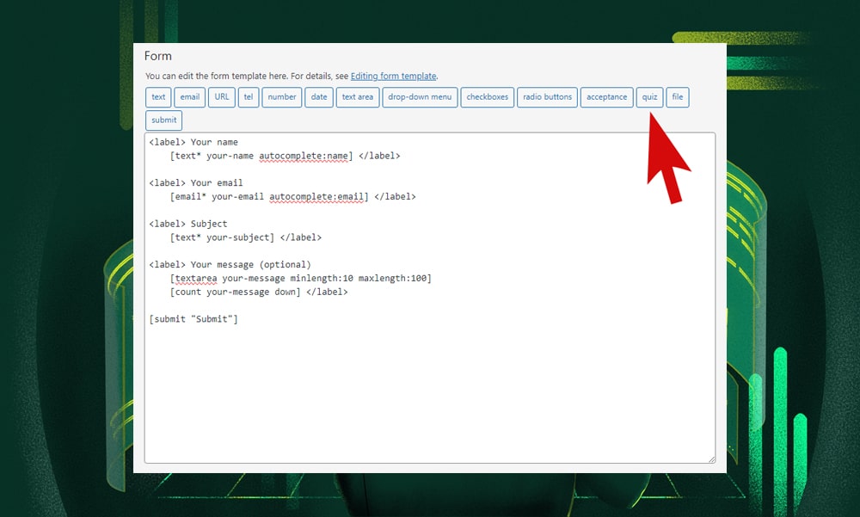Insert an email field tag

coord(189,97)
